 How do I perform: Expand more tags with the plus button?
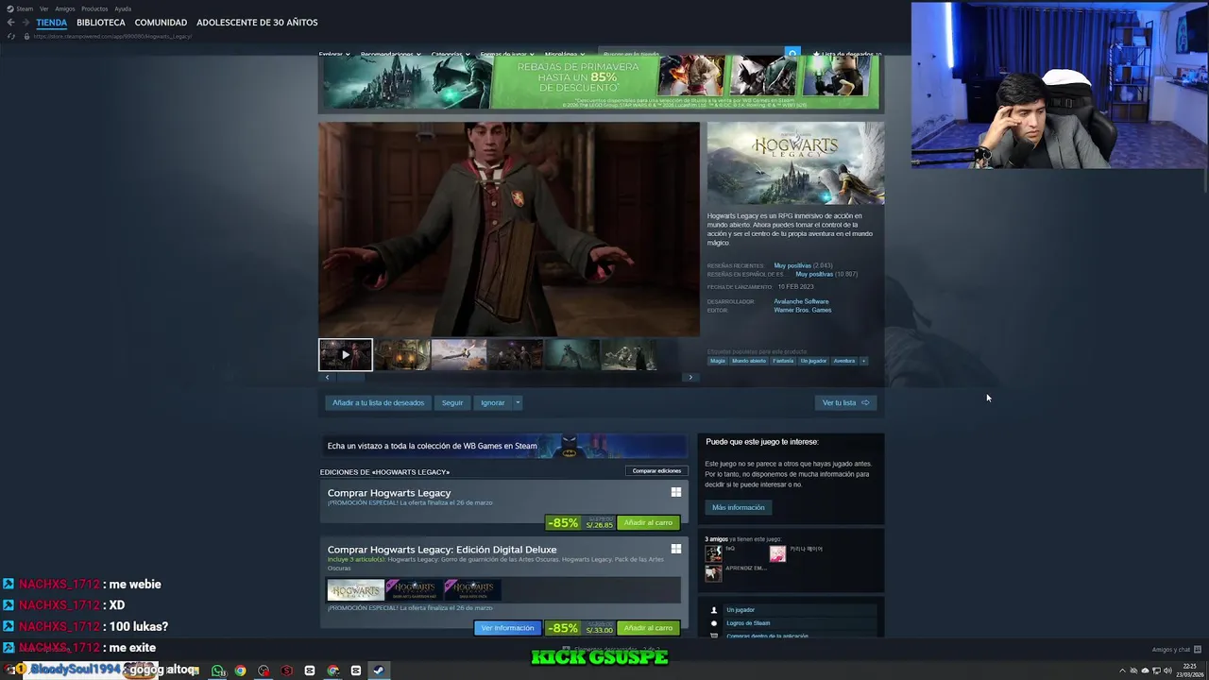pyautogui.click(x=863, y=361)
